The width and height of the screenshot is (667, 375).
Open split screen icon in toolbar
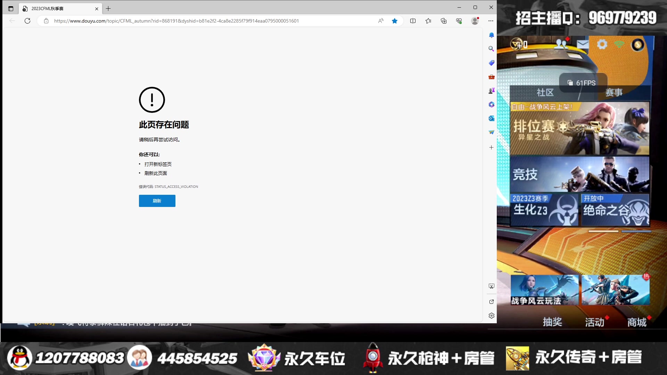(413, 21)
